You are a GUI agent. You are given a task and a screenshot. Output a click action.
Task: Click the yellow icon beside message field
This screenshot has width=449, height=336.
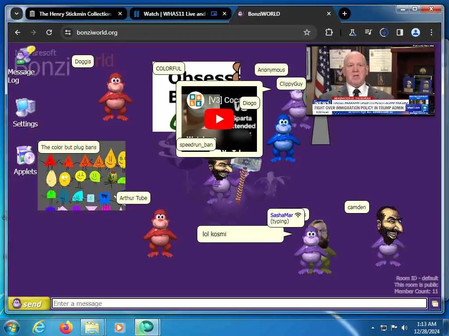435,304
